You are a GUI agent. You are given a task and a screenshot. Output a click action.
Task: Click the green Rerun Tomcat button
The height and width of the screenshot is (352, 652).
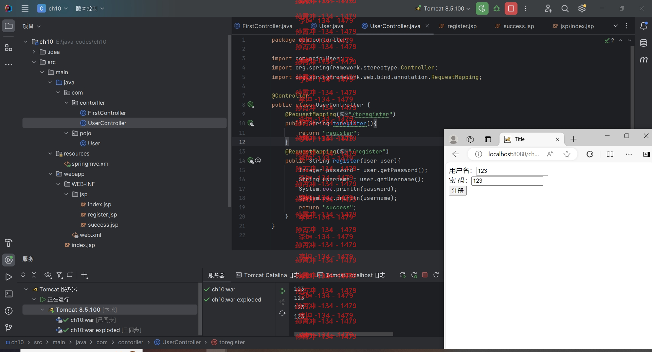click(482, 8)
